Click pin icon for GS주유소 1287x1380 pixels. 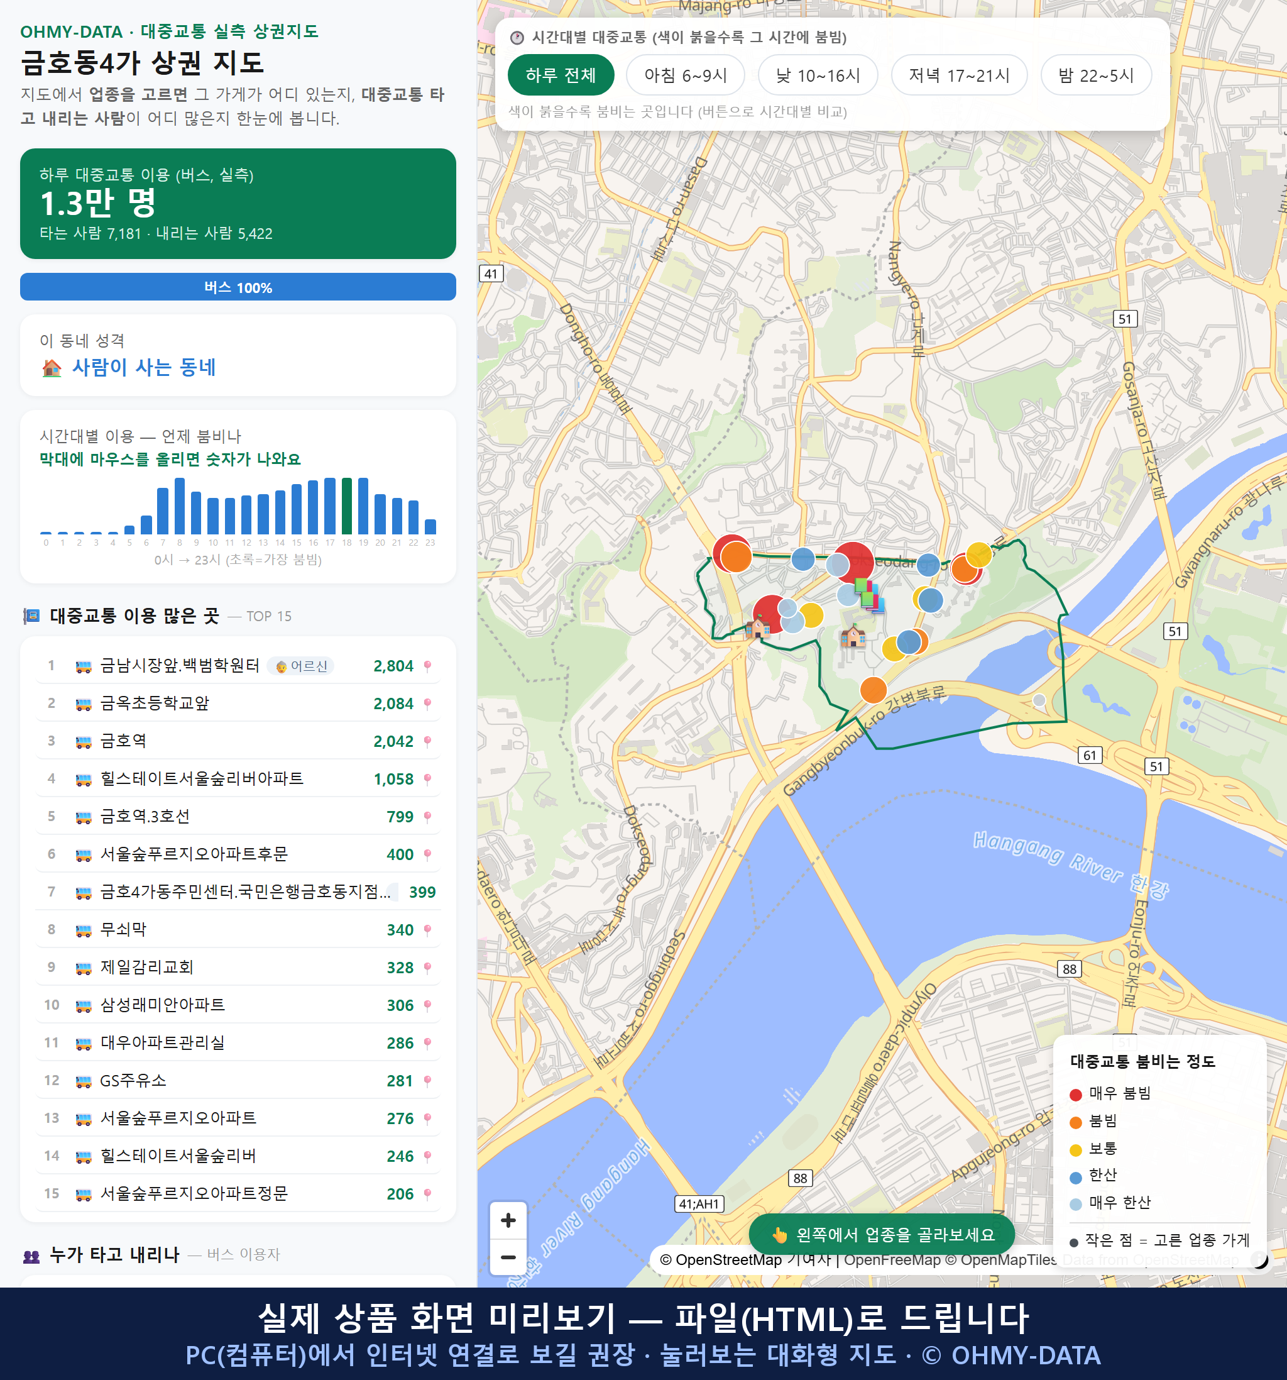(427, 1081)
